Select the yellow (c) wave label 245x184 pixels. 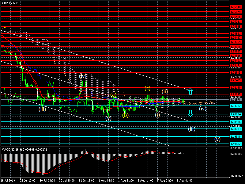point(148,89)
